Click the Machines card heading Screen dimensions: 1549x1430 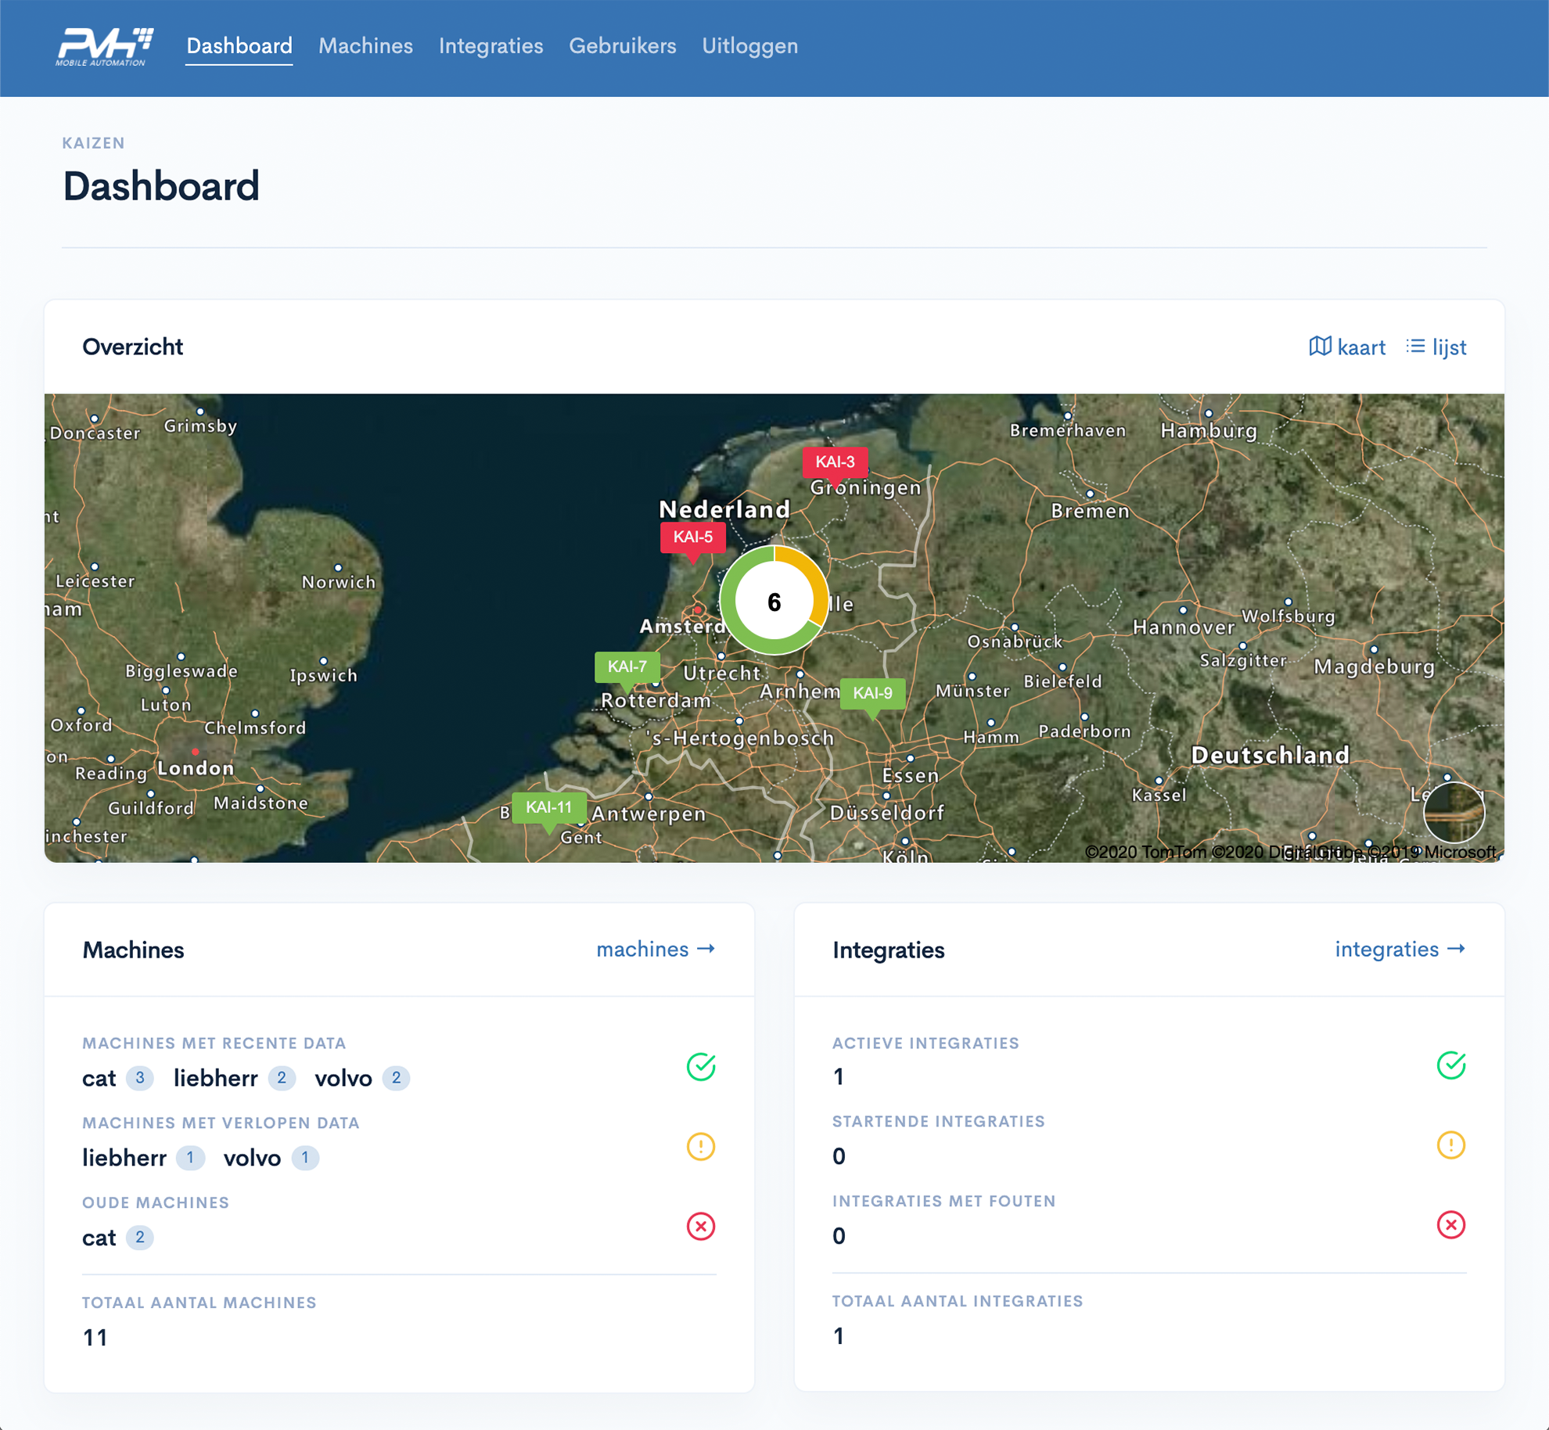[x=133, y=950]
